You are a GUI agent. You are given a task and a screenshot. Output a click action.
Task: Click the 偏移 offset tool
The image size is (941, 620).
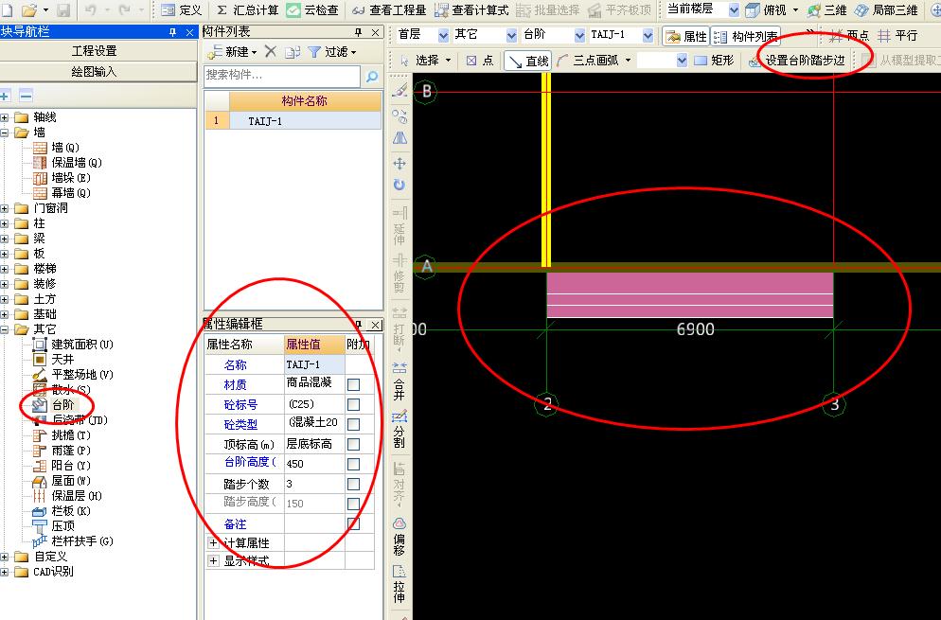[x=399, y=536]
